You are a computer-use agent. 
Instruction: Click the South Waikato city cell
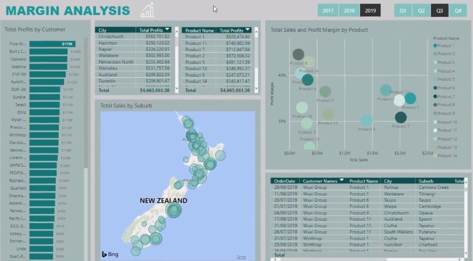pyautogui.click(x=398, y=232)
